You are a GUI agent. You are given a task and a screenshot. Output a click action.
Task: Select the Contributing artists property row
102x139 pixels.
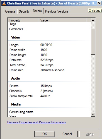tap(49, 112)
